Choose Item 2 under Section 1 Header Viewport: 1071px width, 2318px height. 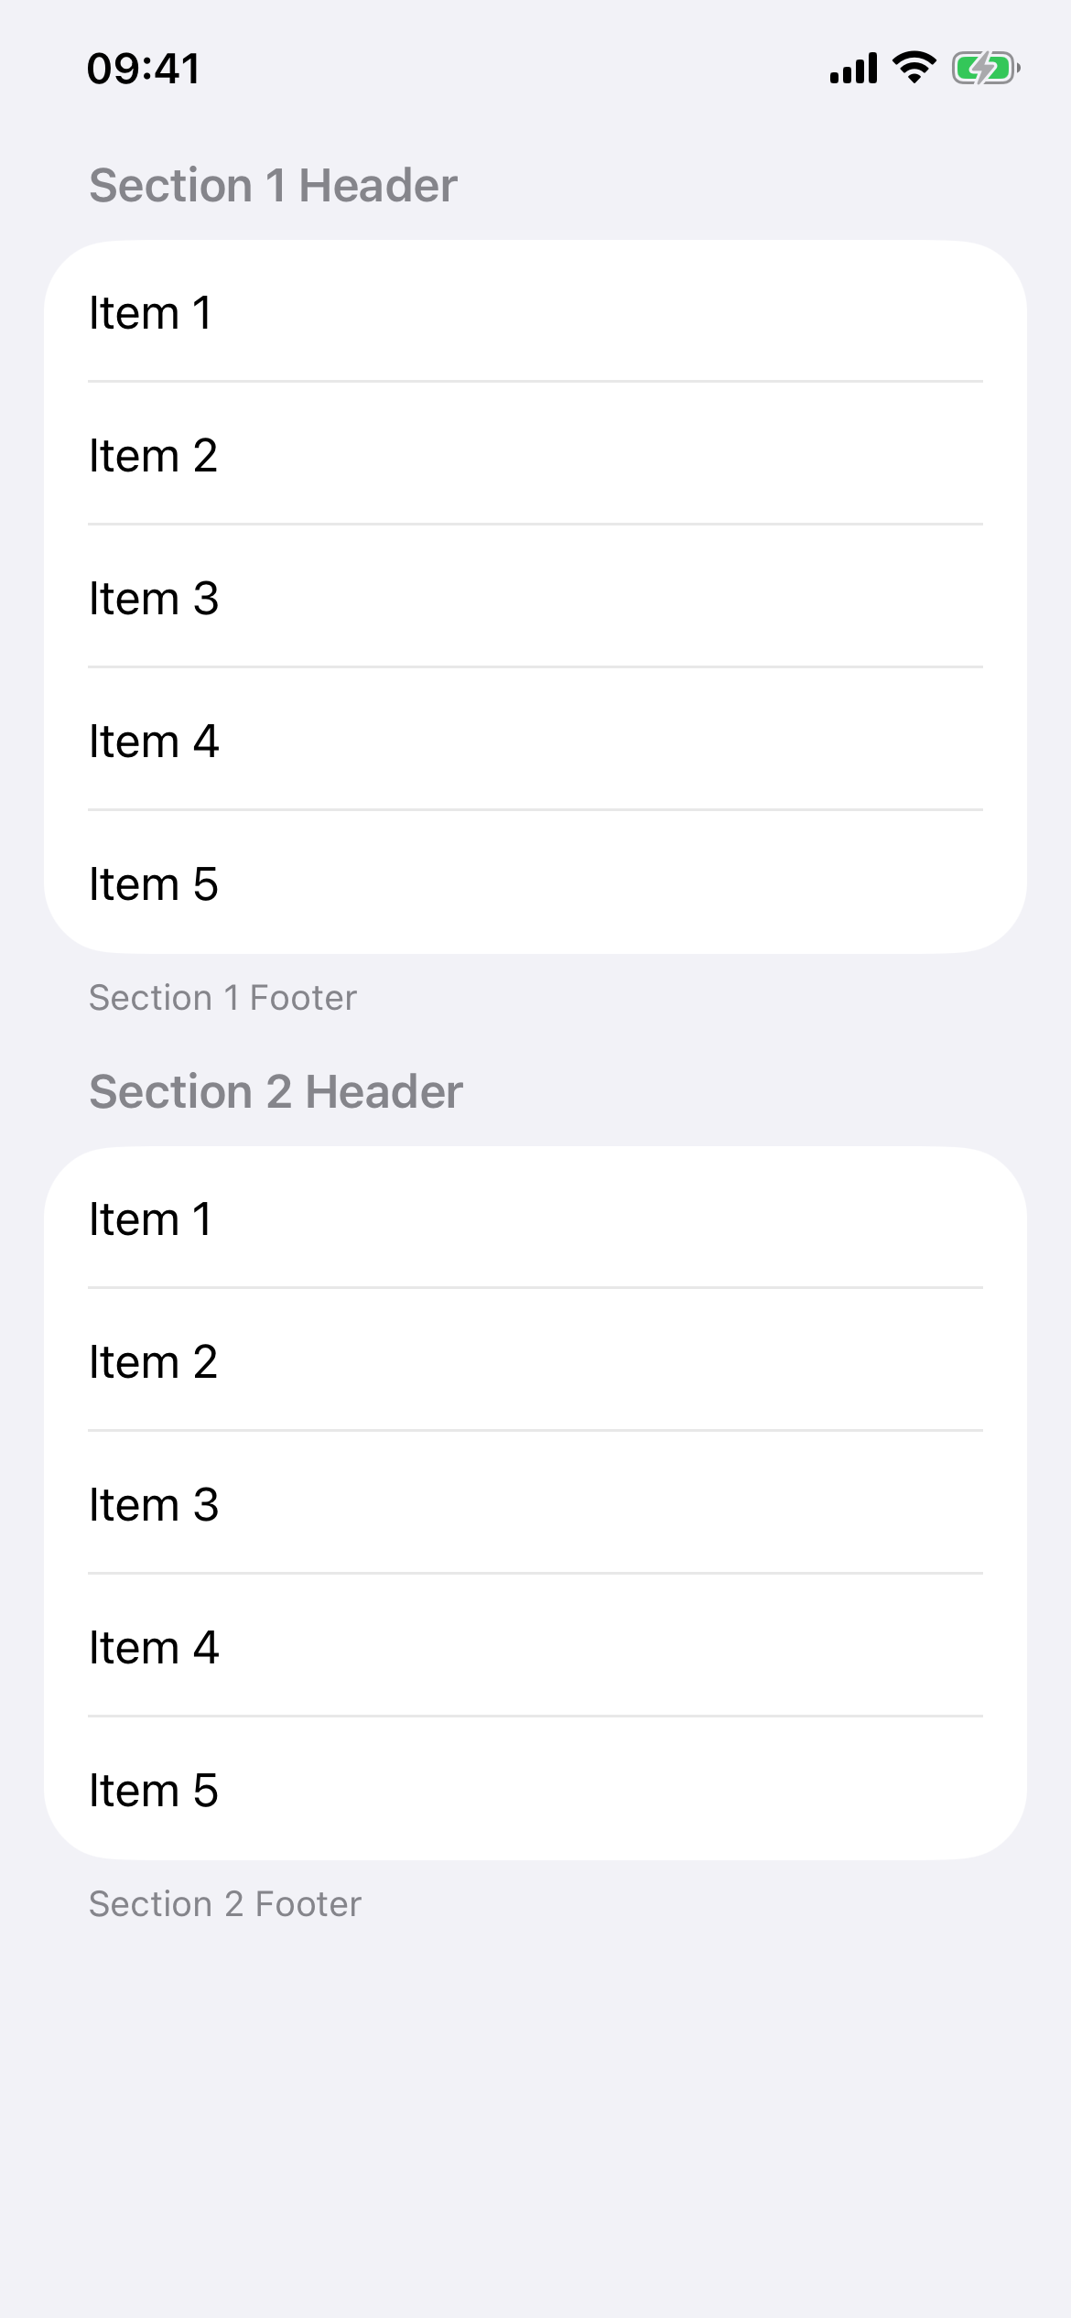(x=535, y=455)
